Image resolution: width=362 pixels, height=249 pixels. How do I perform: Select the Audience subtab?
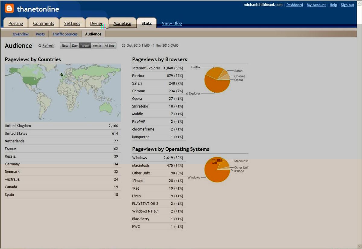[93, 34]
